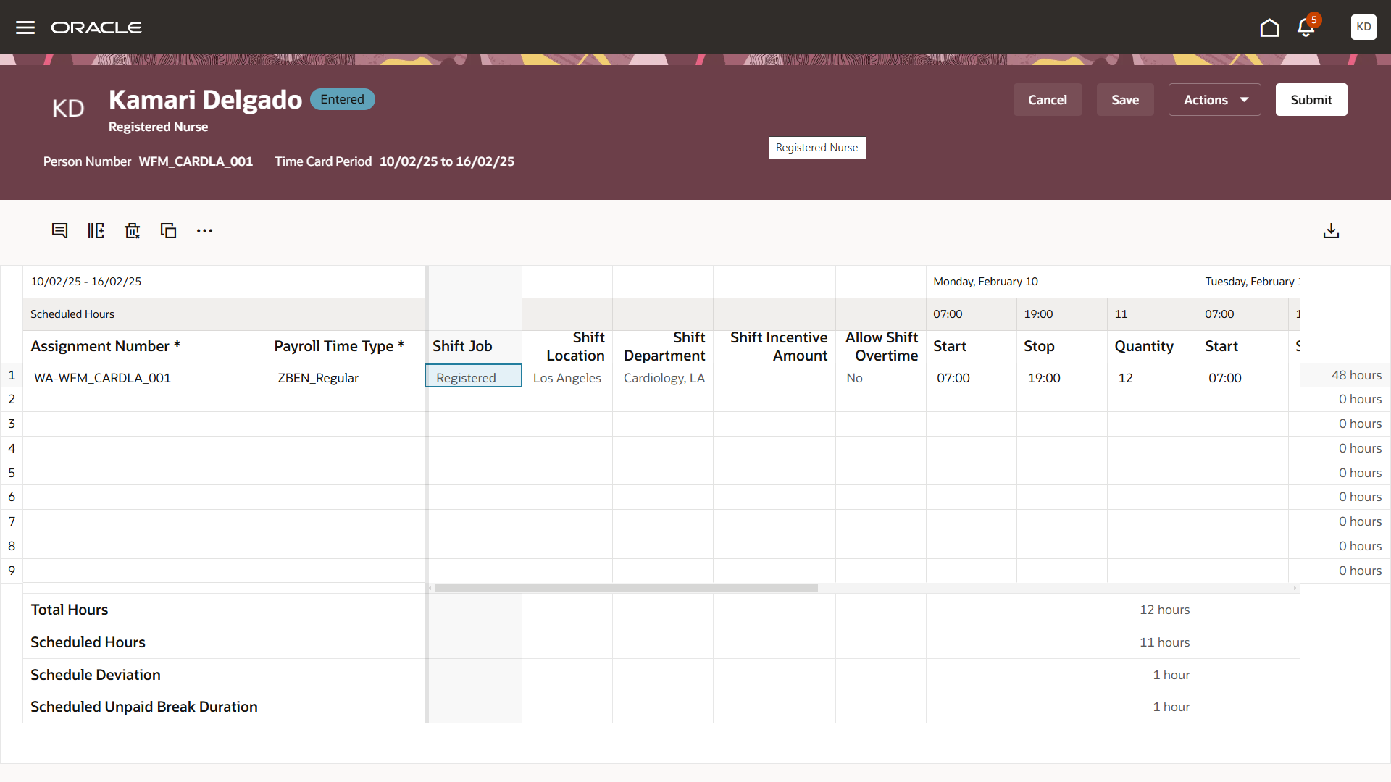Click the delete row trash icon
The width and height of the screenshot is (1391, 782).
[132, 231]
